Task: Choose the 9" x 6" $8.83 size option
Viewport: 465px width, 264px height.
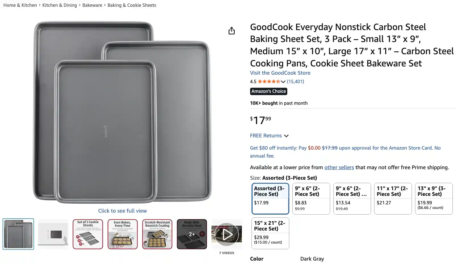Action: coord(311,198)
